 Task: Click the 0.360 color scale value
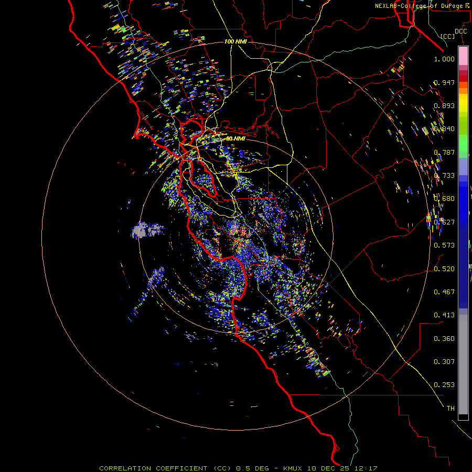(444, 339)
